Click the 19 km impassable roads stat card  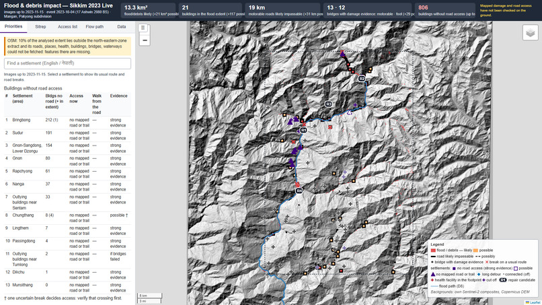pos(284,10)
